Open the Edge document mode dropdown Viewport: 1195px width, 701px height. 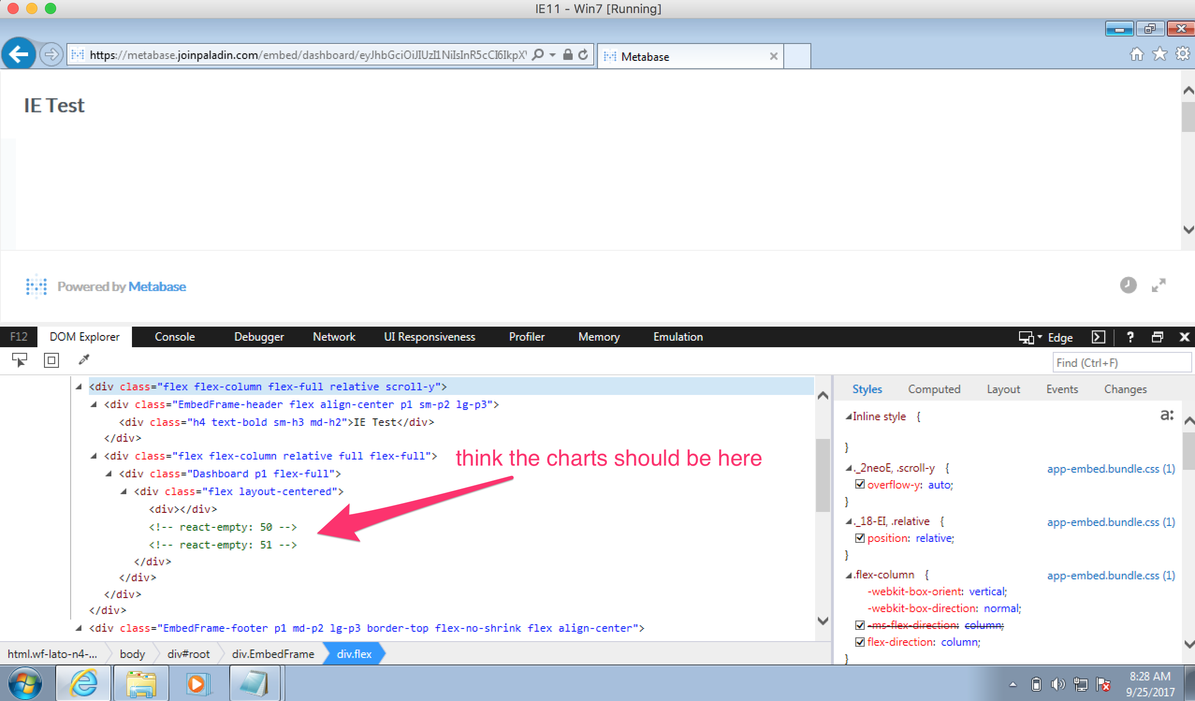point(1040,337)
